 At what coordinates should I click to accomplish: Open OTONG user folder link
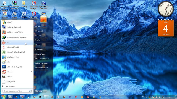tap(38, 26)
